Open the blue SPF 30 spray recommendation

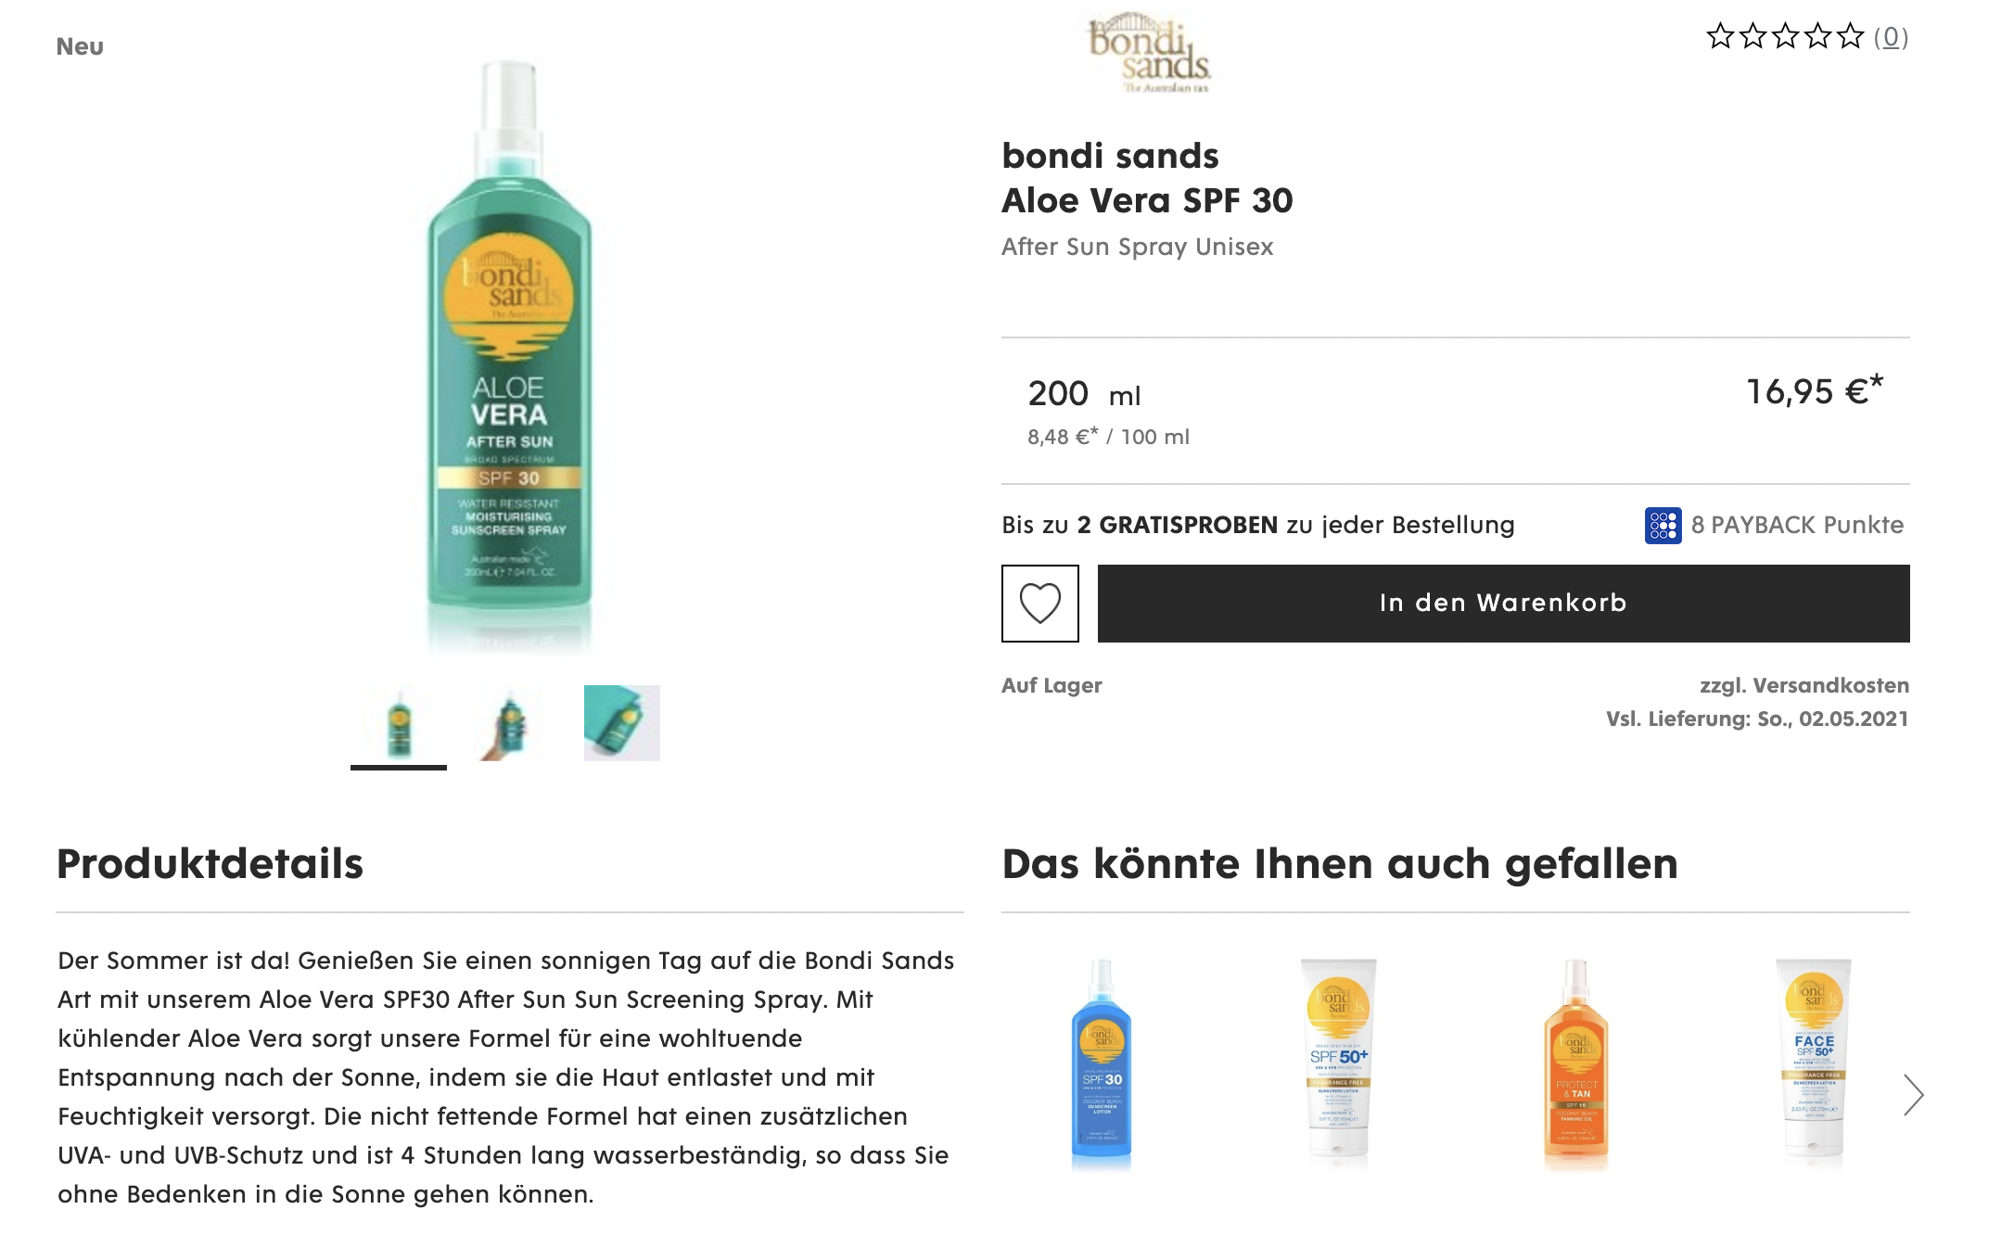click(1102, 1063)
